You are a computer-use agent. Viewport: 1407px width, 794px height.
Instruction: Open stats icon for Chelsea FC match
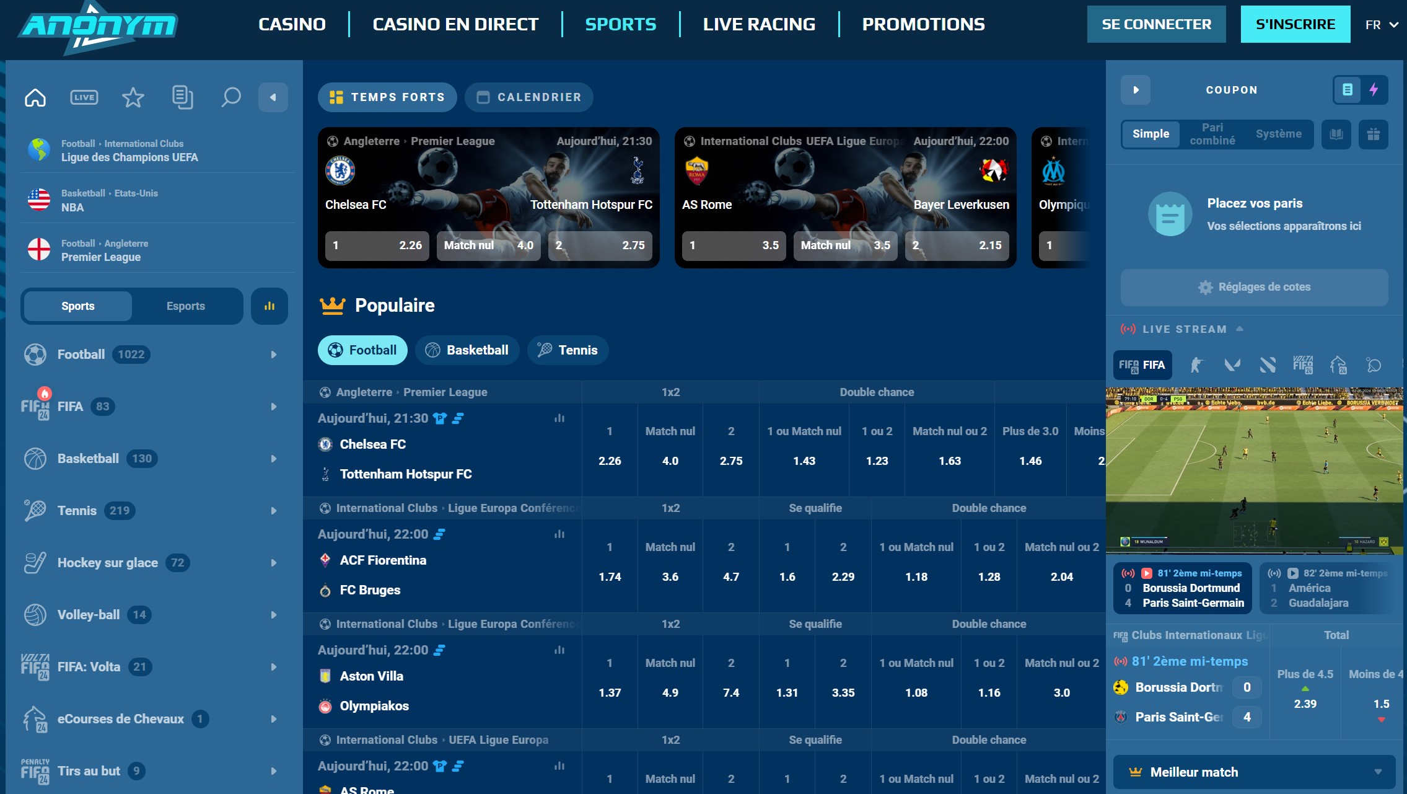(559, 418)
